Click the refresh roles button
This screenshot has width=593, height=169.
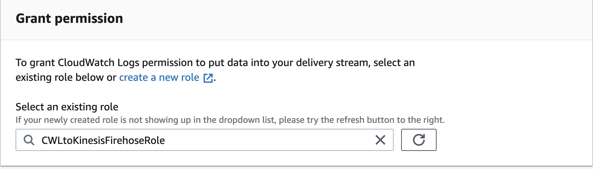419,140
